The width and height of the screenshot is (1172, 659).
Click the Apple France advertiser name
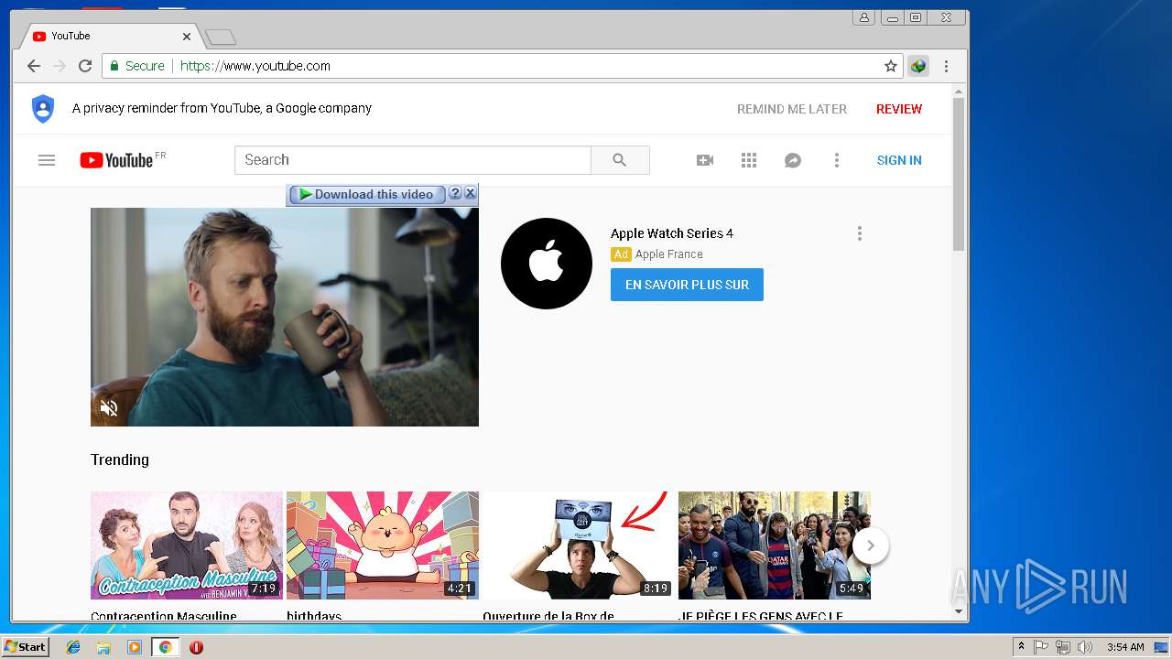[x=669, y=254]
